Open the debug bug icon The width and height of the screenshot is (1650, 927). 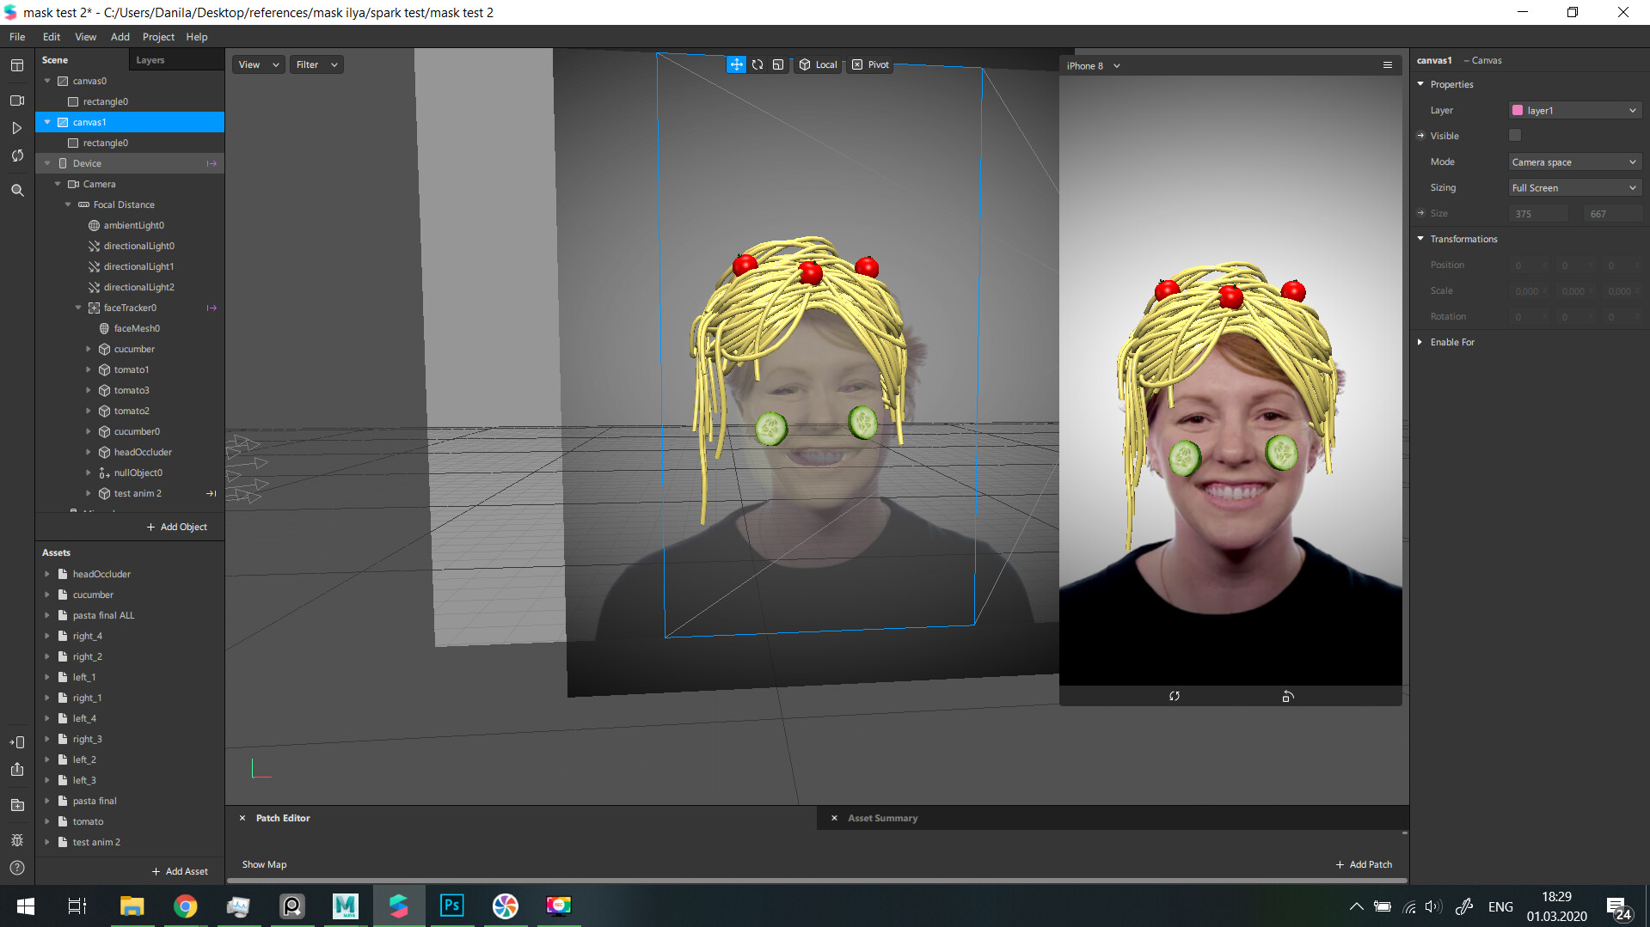click(17, 840)
